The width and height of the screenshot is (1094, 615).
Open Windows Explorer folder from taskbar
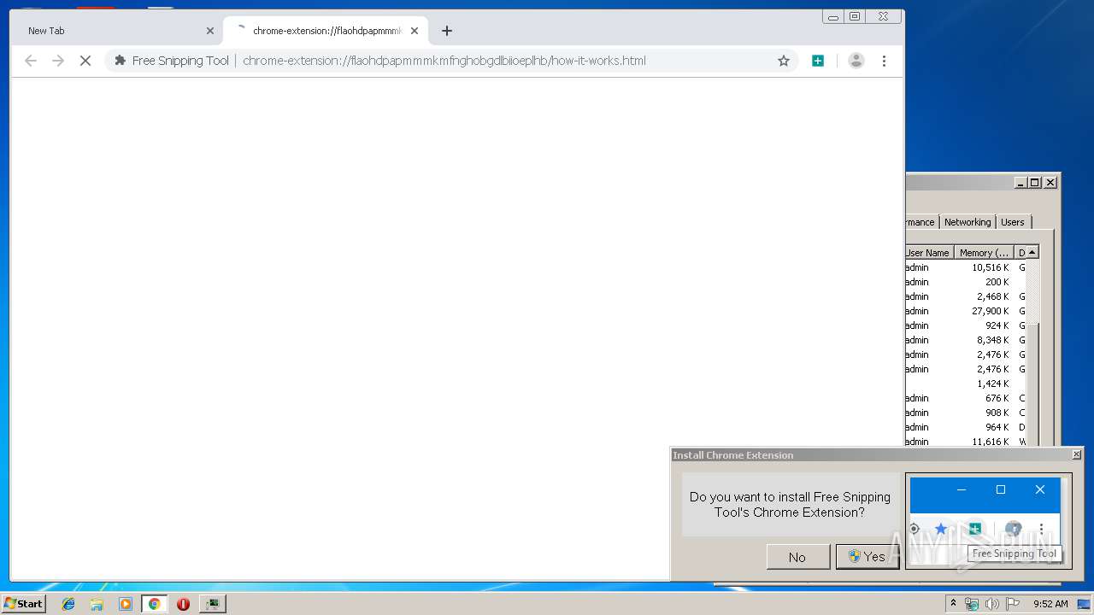pos(97,604)
